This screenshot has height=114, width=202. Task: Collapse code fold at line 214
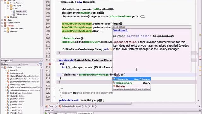coord(54,60)
